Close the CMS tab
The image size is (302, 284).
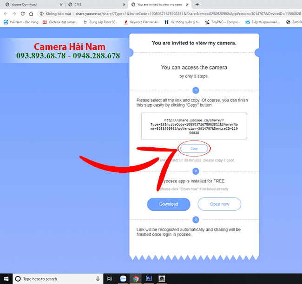pos(124,5)
